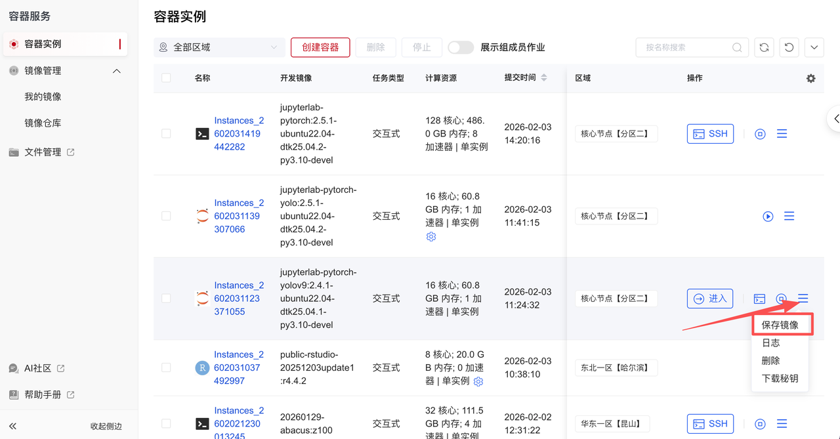Choose 保存镜像 from the context menu
840x439 pixels.
pos(780,325)
